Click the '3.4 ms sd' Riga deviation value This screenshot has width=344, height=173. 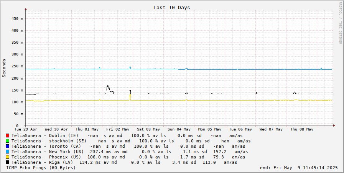coord(184,162)
